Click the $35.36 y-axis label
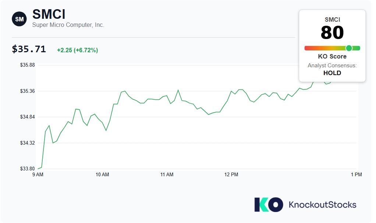376x223 pixels. click(27, 91)
